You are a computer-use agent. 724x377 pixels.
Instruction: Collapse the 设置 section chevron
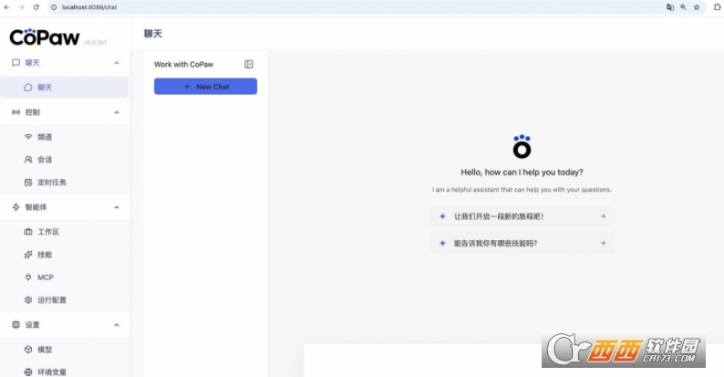click(116, 325)
